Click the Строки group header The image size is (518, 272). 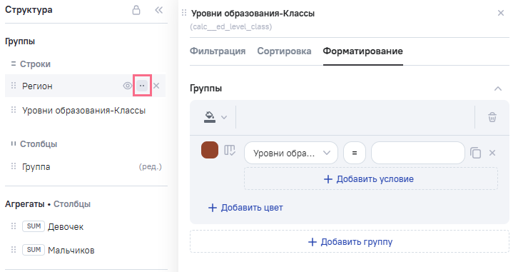point(35,64)
